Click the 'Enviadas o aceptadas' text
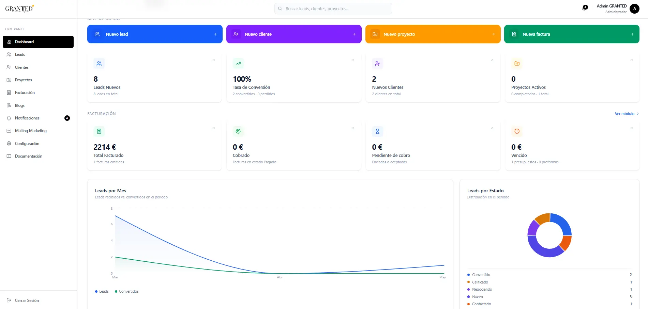This screenshot has width=648, height=309. coord(389,162)
